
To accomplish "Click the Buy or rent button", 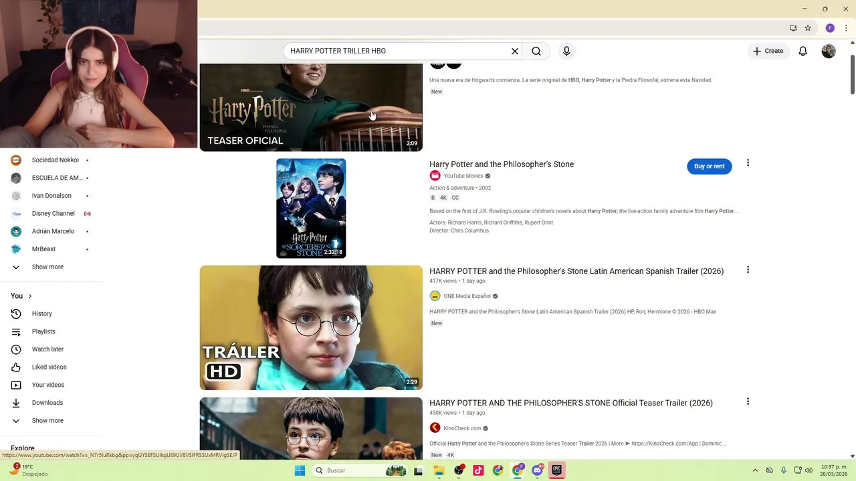I will [709, 166].
